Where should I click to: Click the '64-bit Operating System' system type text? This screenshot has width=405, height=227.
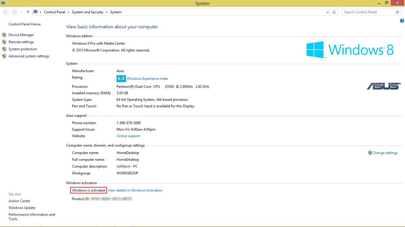click(x=135, y=100)
